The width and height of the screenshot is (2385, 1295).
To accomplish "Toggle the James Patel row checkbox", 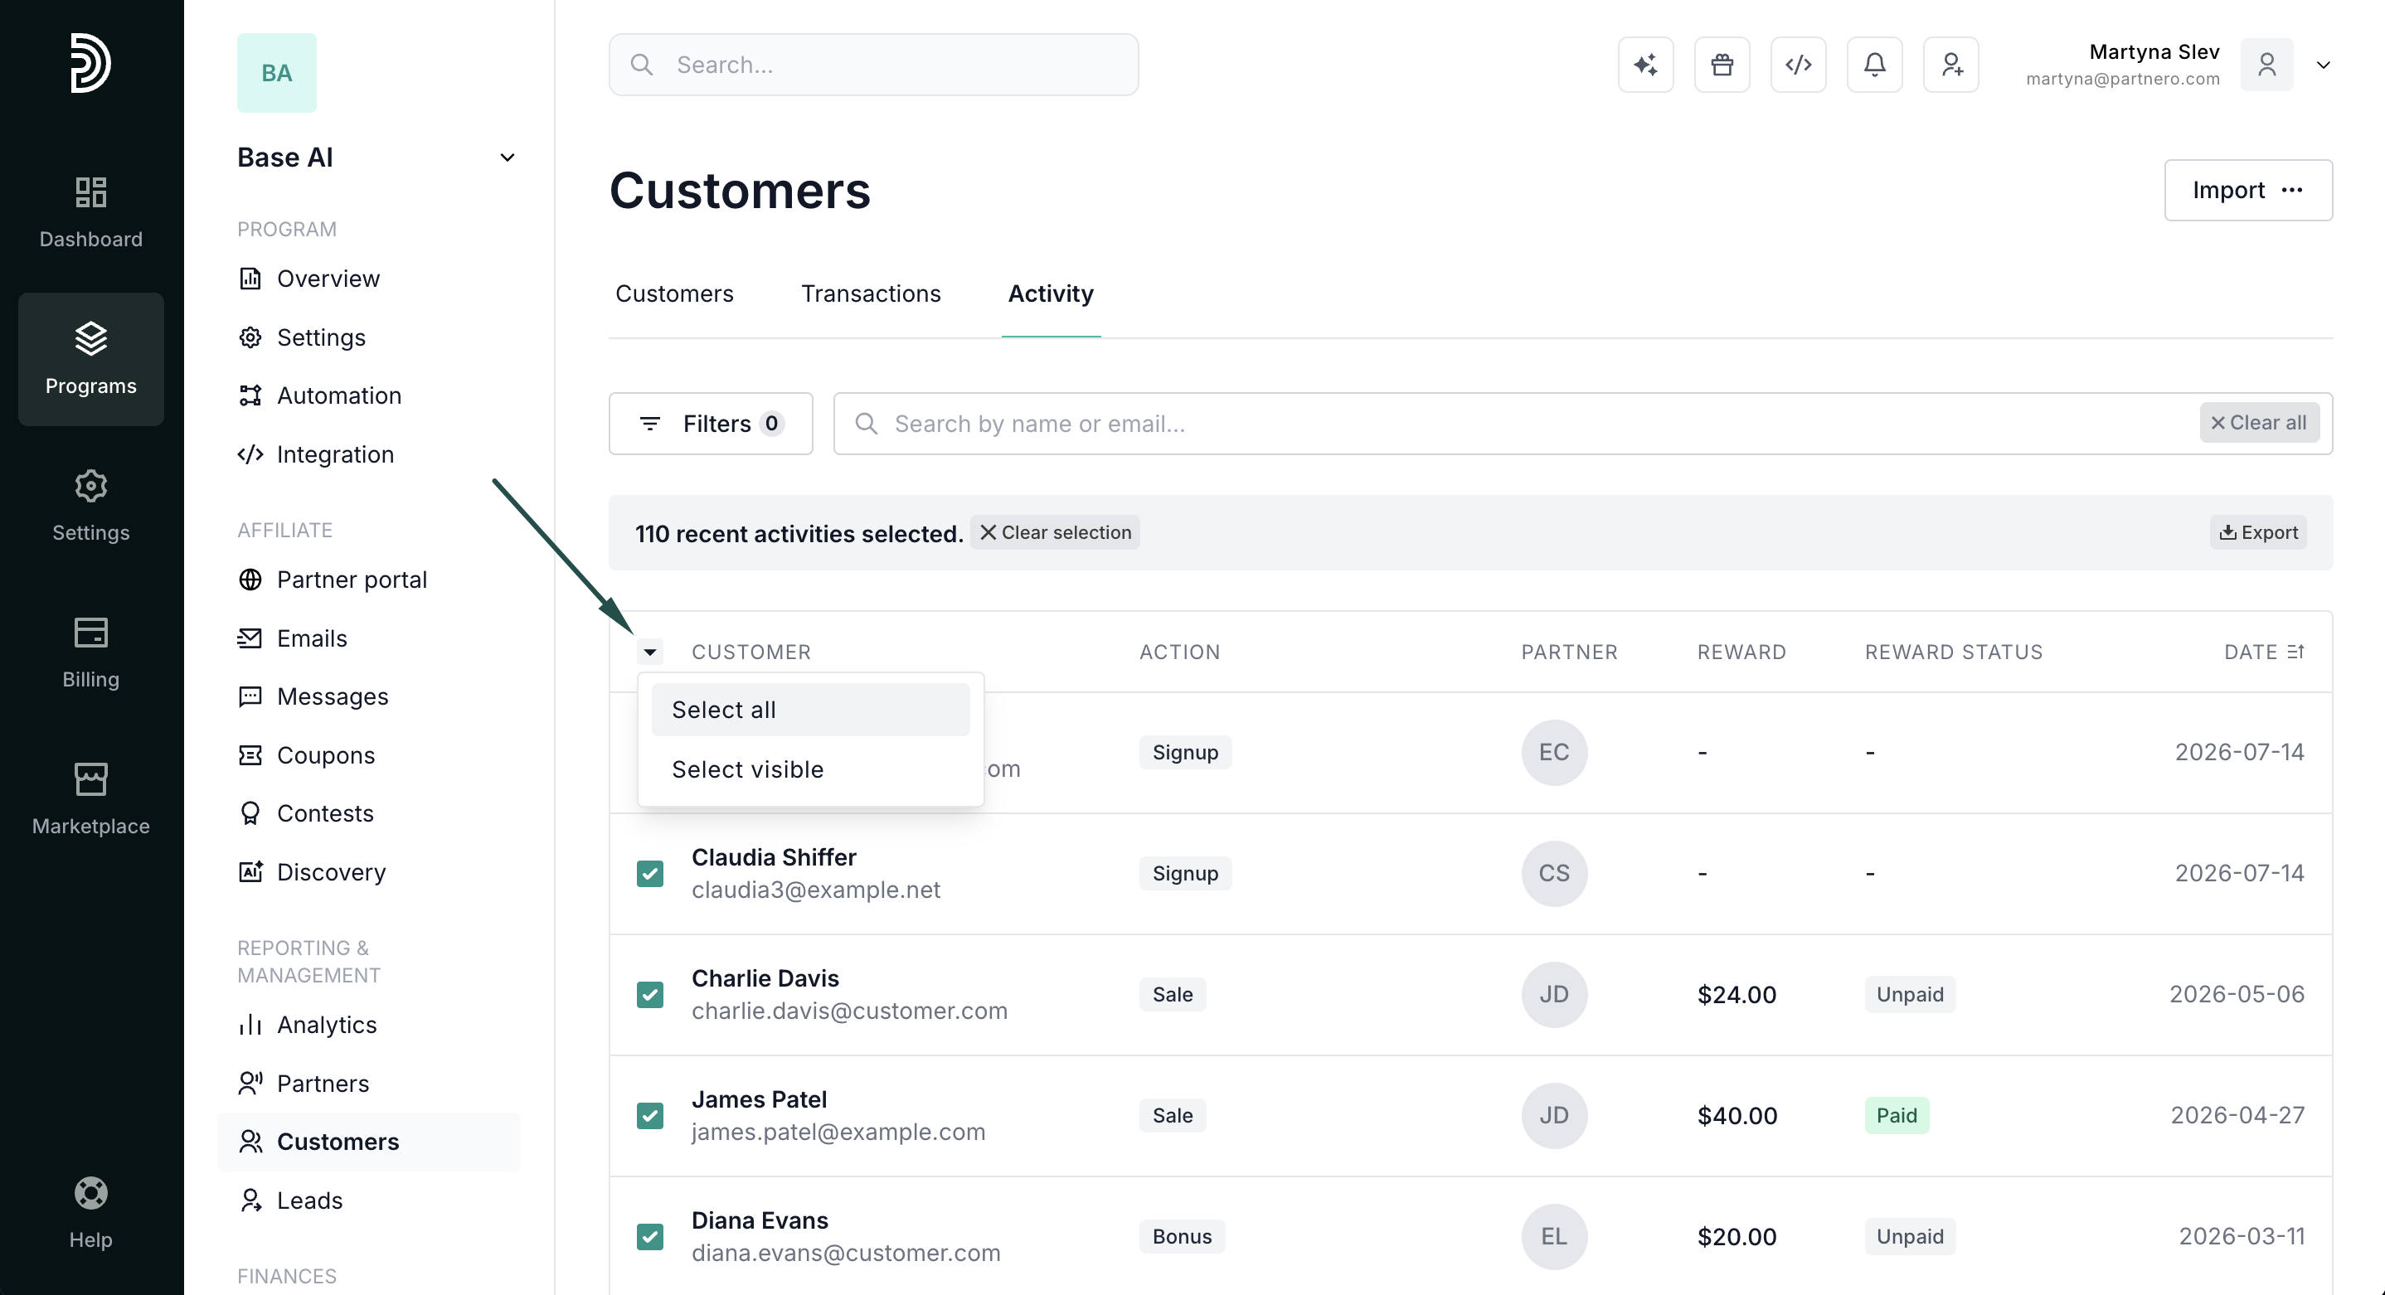I will pyautogui.click(x=650, y=1115).
